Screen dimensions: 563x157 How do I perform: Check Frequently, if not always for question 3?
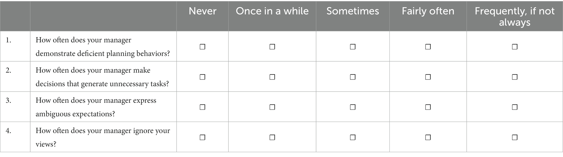coord(515,107)
